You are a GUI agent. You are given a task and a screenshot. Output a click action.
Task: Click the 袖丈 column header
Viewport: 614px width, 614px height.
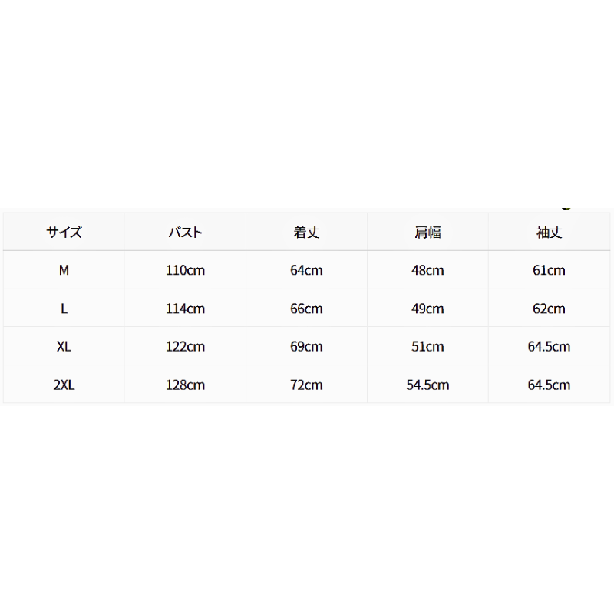click(549, 233)
